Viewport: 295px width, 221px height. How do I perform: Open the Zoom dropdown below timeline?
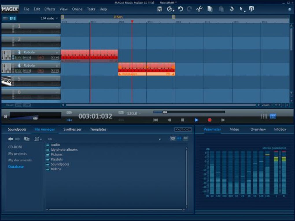tap(267, 105)
